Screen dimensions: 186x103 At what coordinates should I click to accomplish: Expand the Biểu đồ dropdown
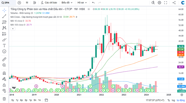[x=67, y=3]
